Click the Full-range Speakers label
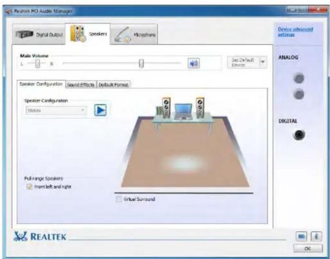The width and height of the screenshot is (330, 259). pyautogui.click(x=44, y=179)
